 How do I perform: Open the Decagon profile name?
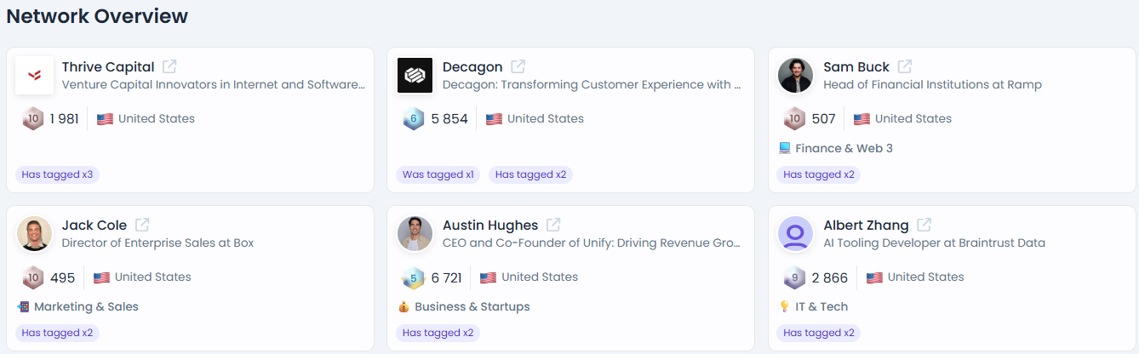[472, 66]
